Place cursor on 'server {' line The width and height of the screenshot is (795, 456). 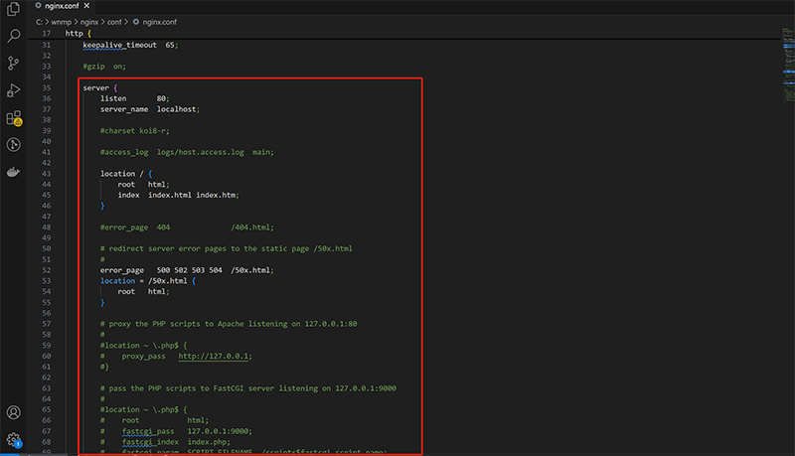point(100,87)
